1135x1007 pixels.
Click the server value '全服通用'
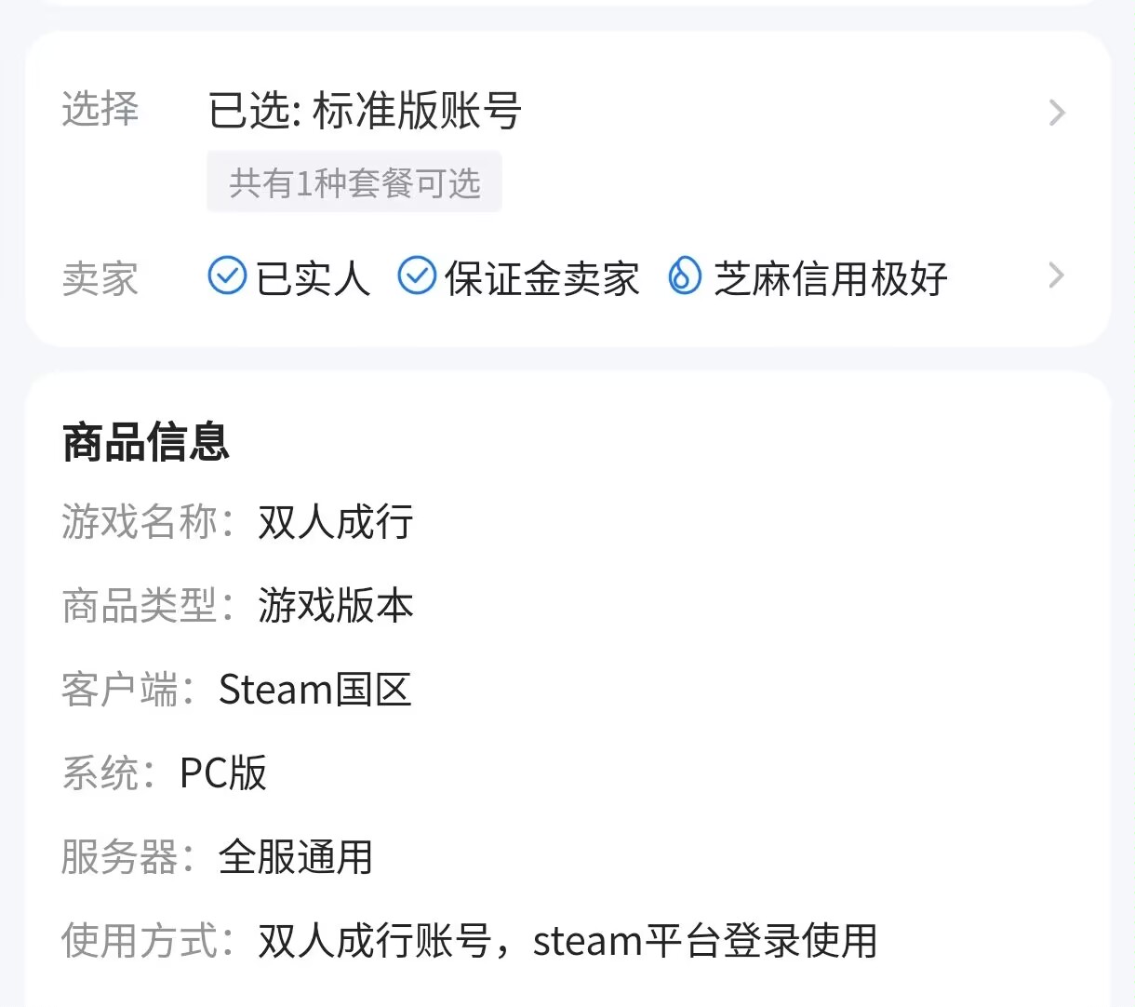[x=296, y=857]
